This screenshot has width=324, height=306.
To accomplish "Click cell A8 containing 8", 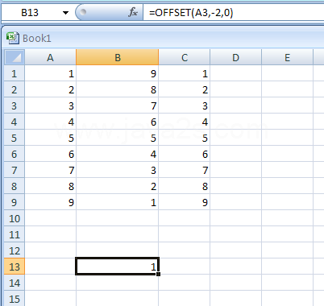I will tap(51, 186).
